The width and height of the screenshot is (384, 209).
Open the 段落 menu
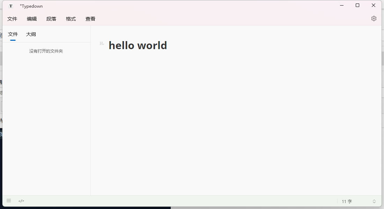[51, 19]
